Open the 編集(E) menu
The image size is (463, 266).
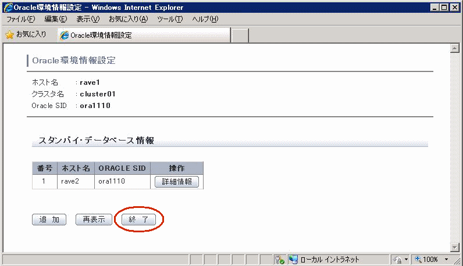(x=55, y=19)
